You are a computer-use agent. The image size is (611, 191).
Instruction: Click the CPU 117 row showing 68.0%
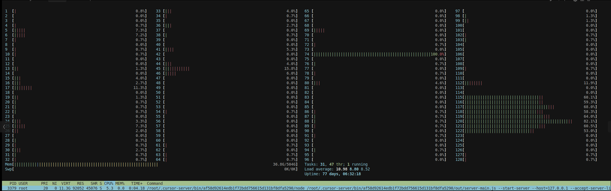pos(526,106)
